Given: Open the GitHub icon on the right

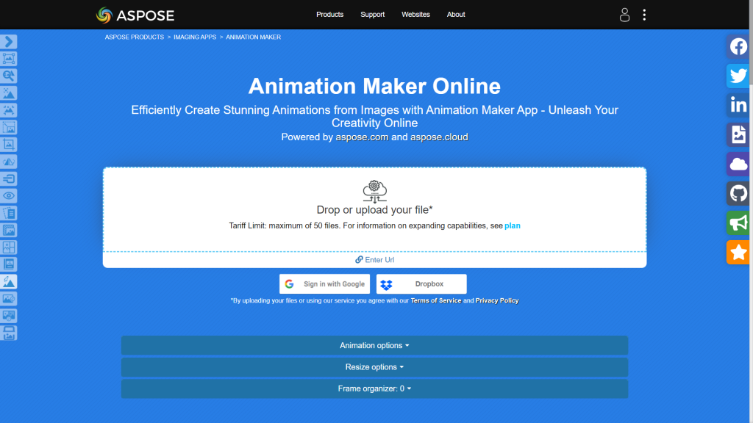Looking at the screenshot, I should coord(738,193).
